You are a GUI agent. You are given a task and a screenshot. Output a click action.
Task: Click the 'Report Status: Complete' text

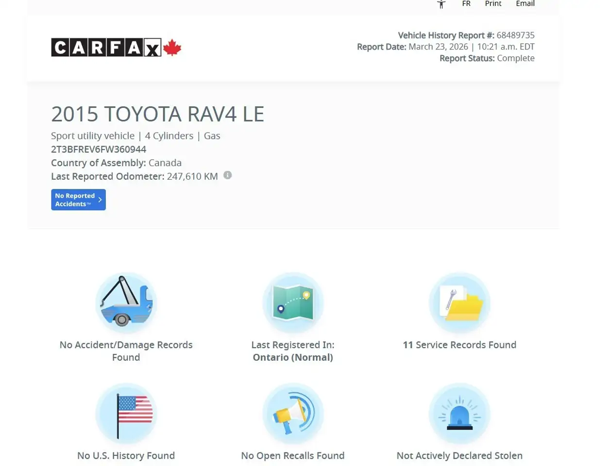pos(487,58)
